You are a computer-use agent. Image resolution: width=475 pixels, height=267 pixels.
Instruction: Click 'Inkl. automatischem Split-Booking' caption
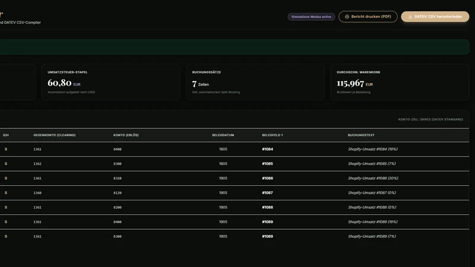coord(216,92)
